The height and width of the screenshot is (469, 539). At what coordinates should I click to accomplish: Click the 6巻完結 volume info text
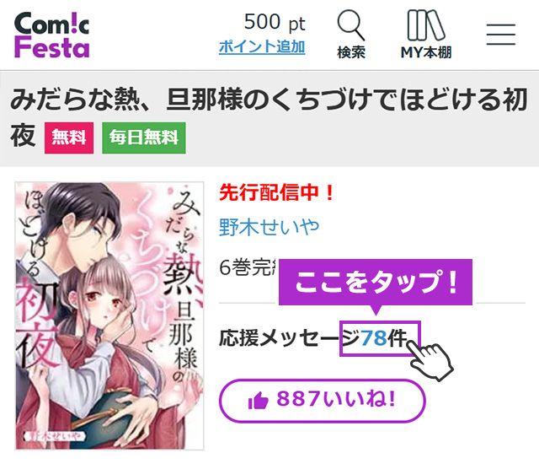tap(249, 267)
